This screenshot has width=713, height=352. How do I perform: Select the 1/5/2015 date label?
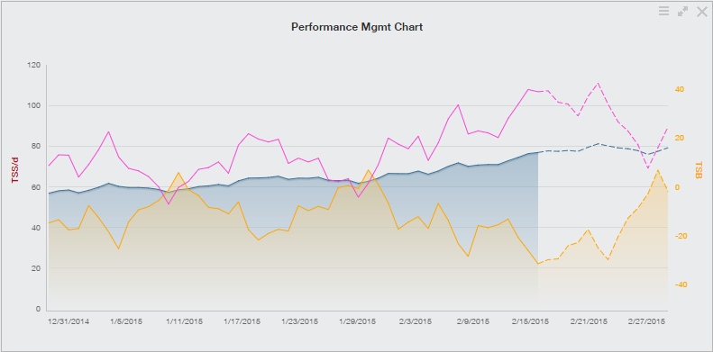(127, 321)
